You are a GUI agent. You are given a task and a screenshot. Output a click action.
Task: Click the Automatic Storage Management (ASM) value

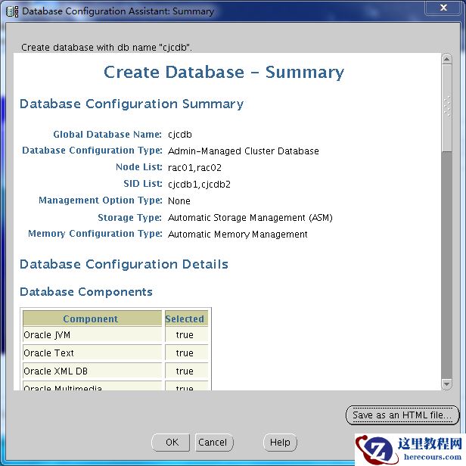pyautogui.click(x=250, y=218)
